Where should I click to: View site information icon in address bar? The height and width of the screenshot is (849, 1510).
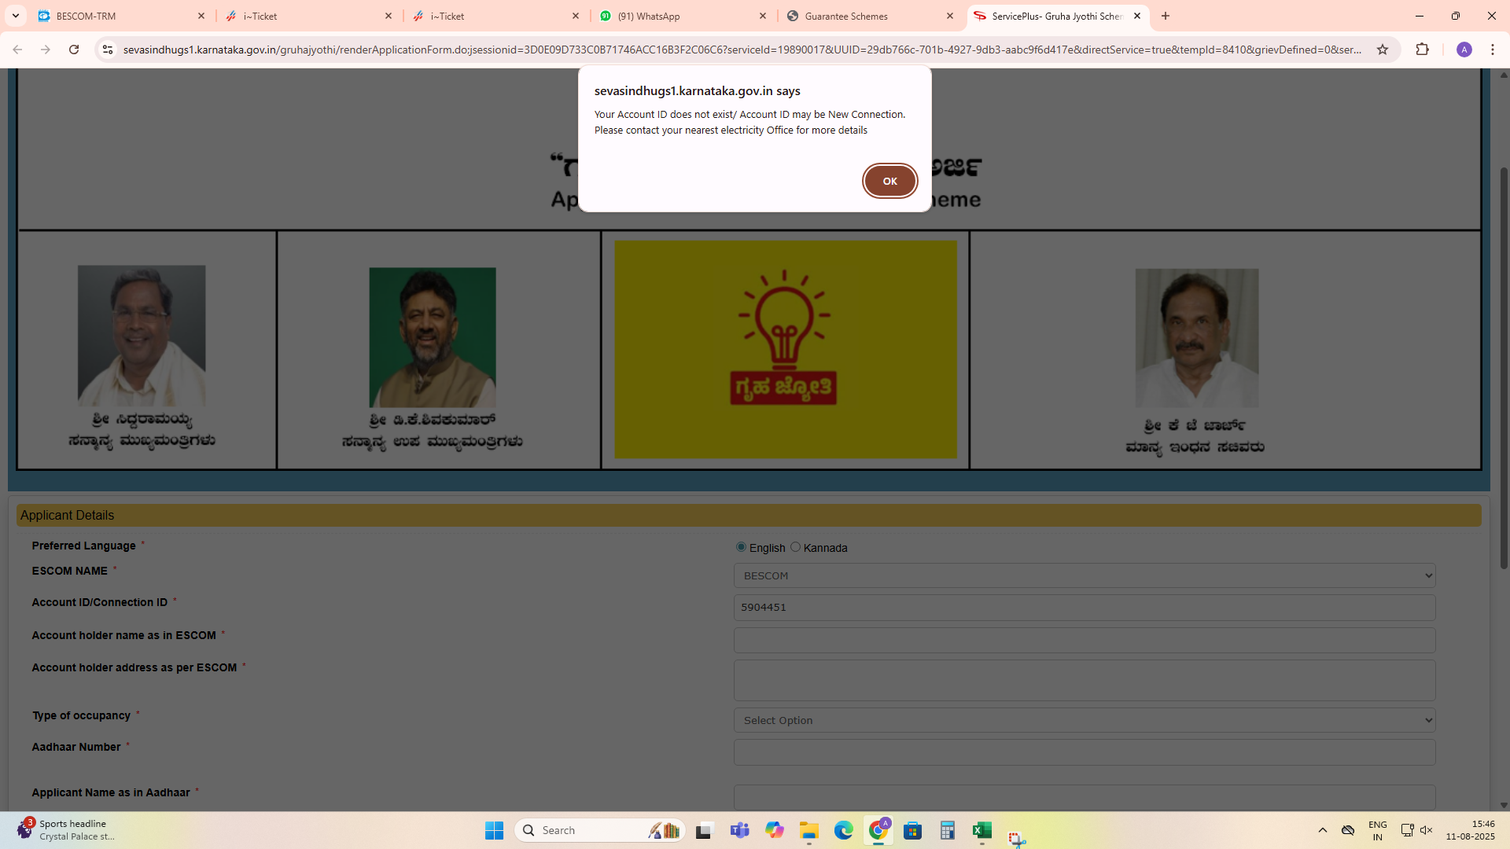pos(108,50)
